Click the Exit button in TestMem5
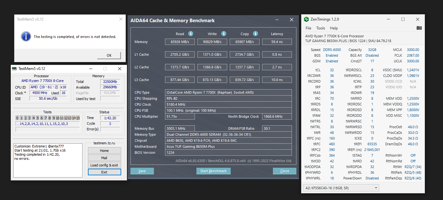This screenshot has height=200, width=443. point(104,172)
